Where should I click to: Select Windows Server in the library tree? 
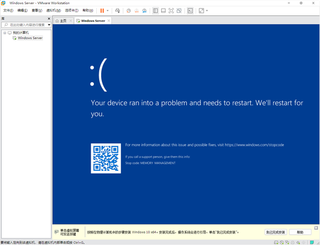click(30, 38)
